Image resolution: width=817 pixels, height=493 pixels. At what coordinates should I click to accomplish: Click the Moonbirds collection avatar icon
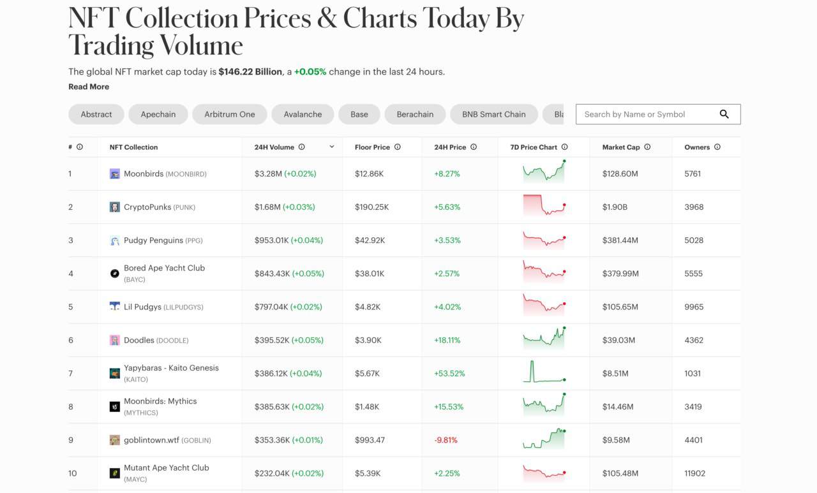tap(115, 173)
